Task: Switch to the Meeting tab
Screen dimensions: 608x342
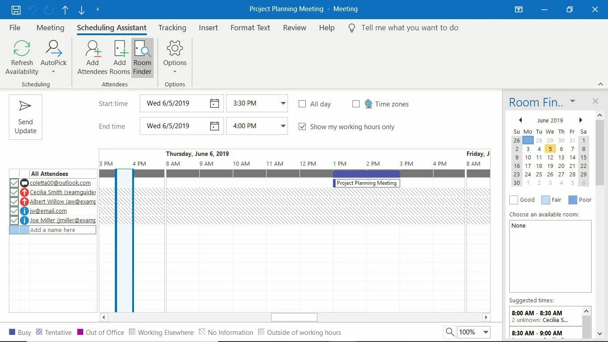Action: click(50, 28)
